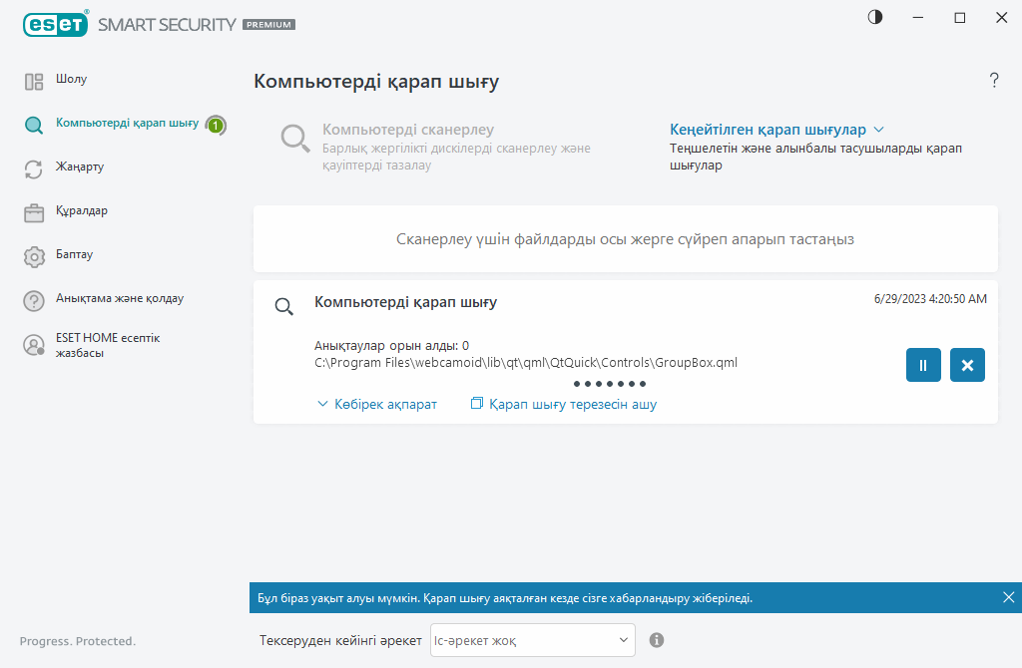This screenshot has width=1022, height=668.
Task: Click the scan notification badge showing 1
Action: (x=216, y=125)
